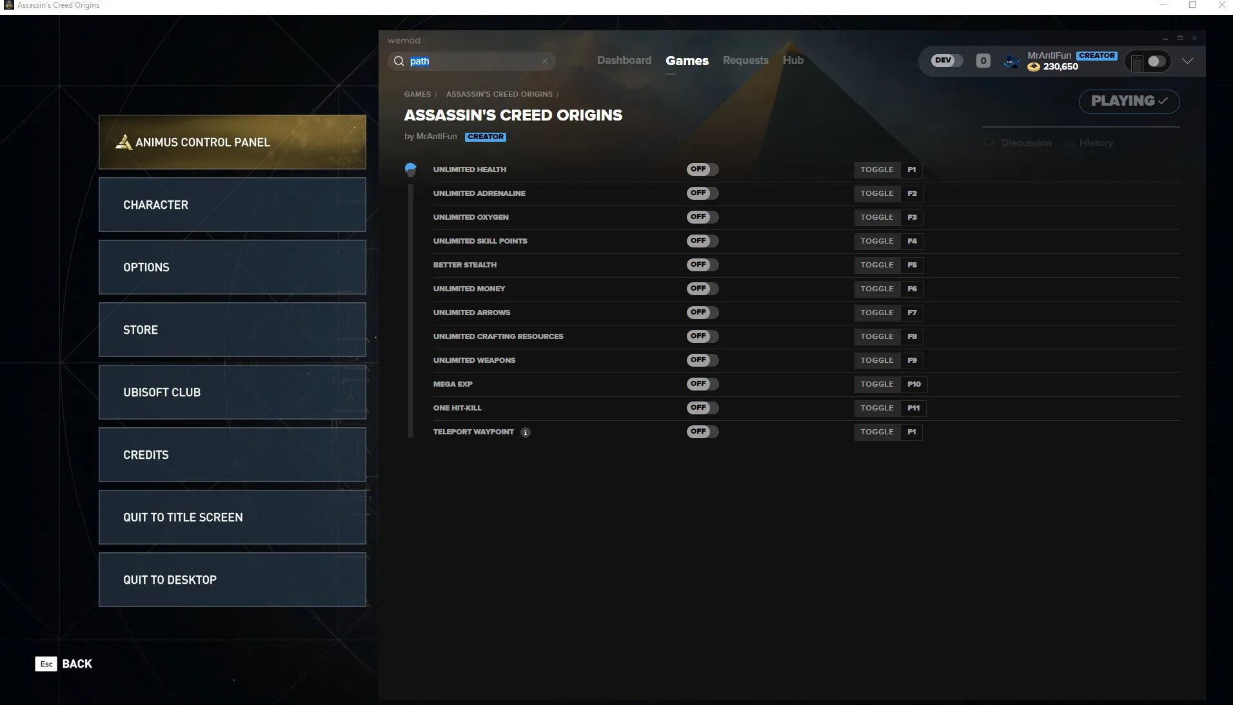Switch to the Hub tab
The height and width of the screenshot is (705, 1233).
[x=793, y=61]
